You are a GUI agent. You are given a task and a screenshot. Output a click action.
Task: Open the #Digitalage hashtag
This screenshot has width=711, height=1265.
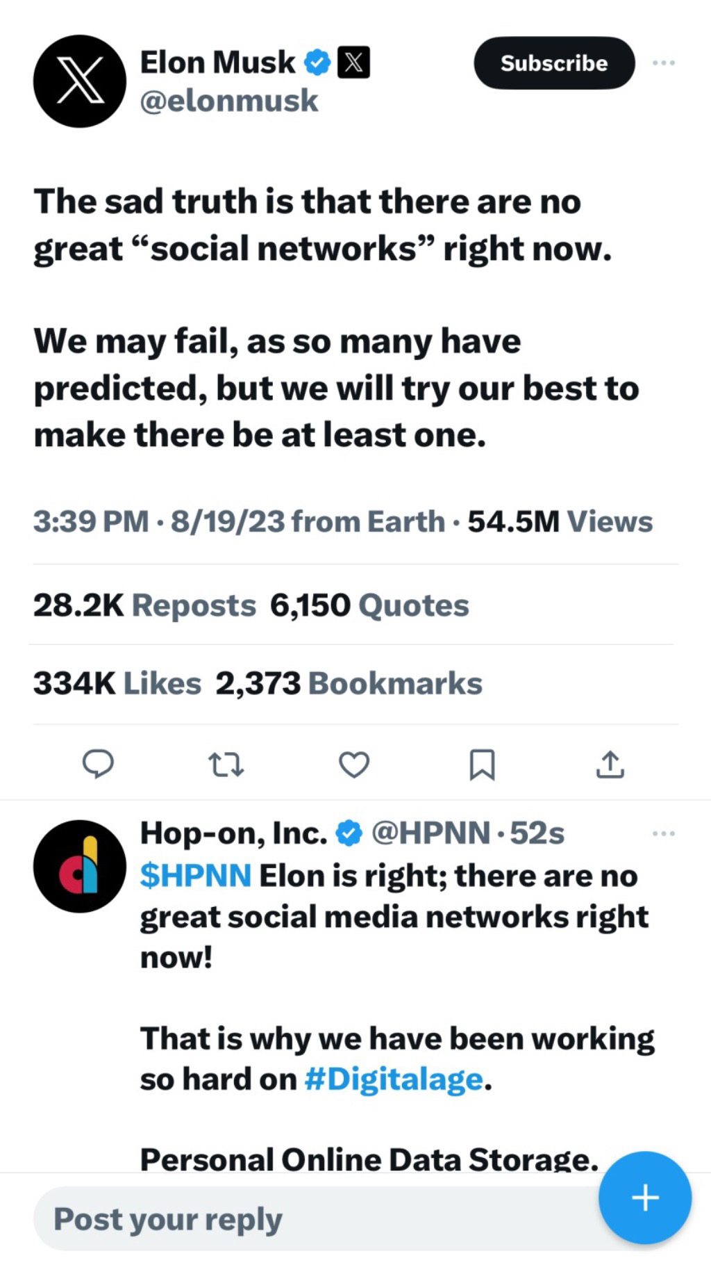(x=393, y=1079)
